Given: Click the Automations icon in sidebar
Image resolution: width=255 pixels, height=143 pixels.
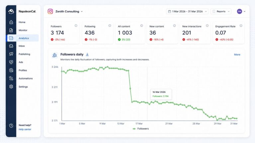Looking at the screenshot, I should click(11, 78).
